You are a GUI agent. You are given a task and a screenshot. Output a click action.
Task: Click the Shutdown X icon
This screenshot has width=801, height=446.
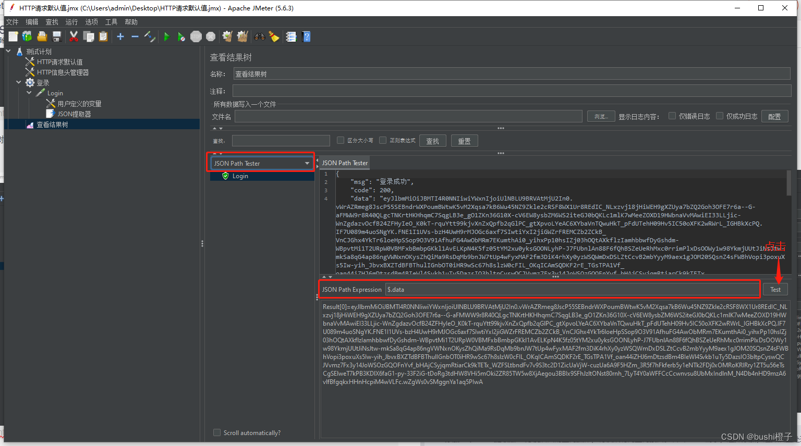coord(211,36)
